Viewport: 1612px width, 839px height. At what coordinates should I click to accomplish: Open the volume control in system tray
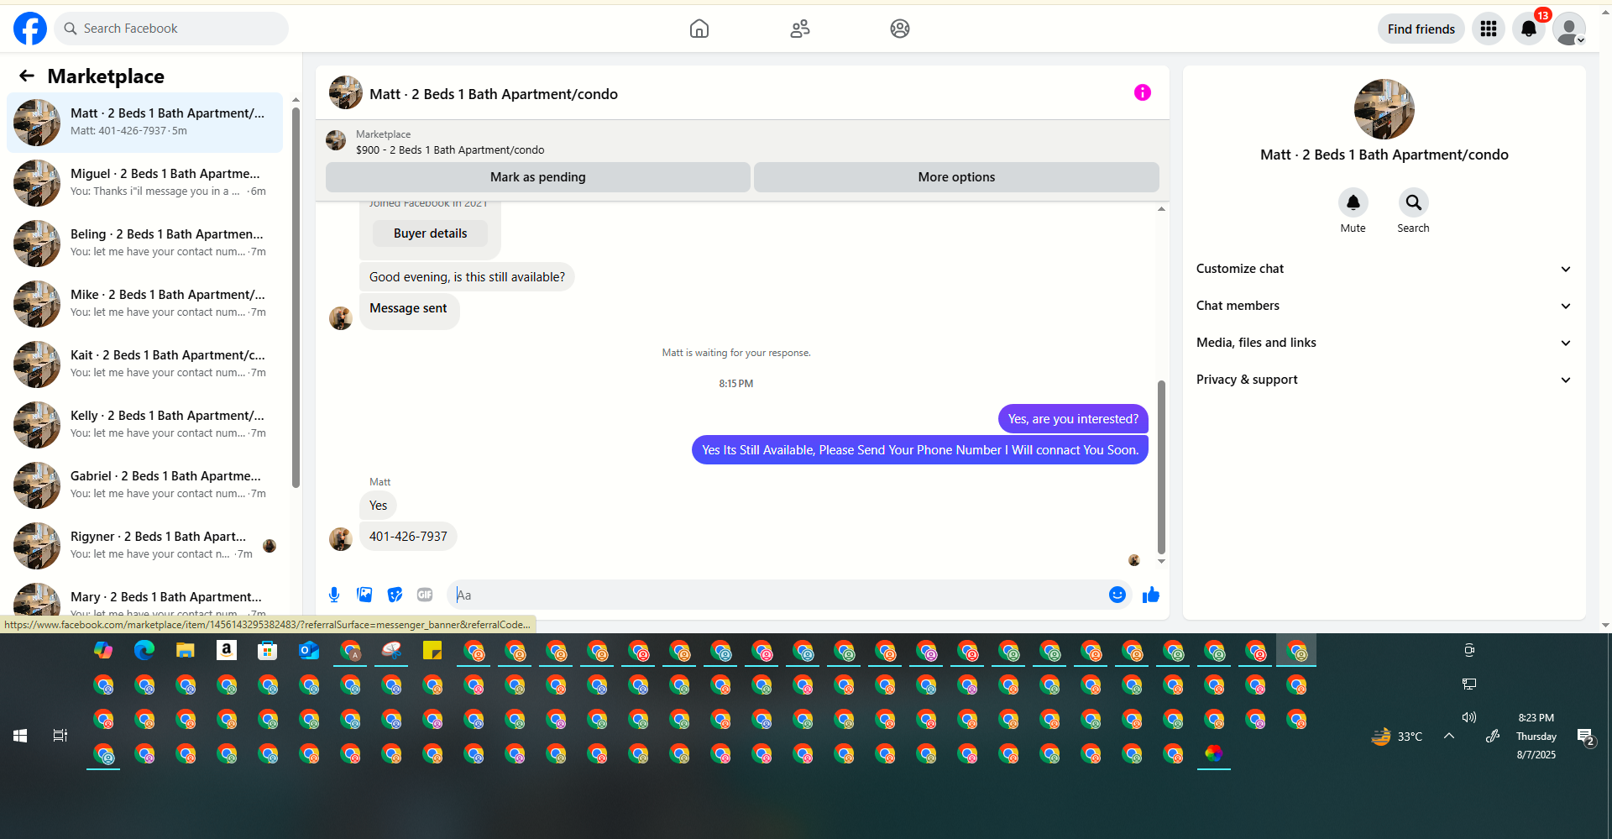point(1469,717)
